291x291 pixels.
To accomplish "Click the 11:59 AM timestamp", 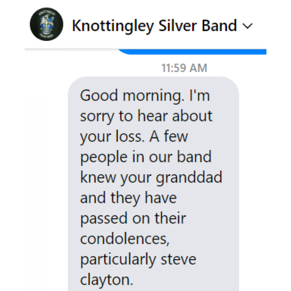I will [184, 68].
